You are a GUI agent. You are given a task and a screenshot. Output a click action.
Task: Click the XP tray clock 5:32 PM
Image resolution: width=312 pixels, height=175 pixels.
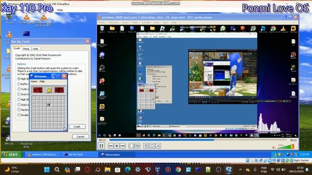(x=305, y=155)
